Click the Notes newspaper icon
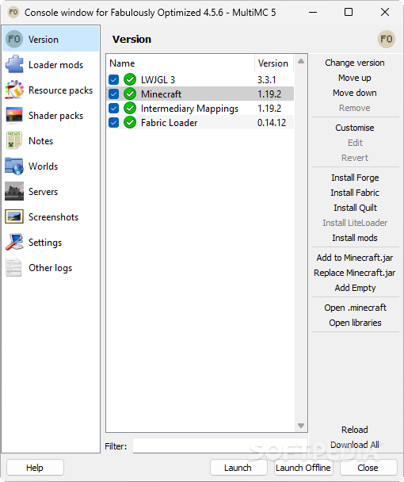This screenshot has height=482, width=404. [x=14, y=140]
